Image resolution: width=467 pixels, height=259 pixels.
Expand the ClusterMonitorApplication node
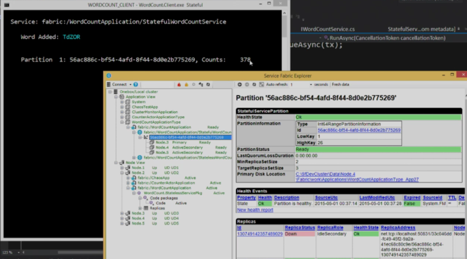coord(122,112)
